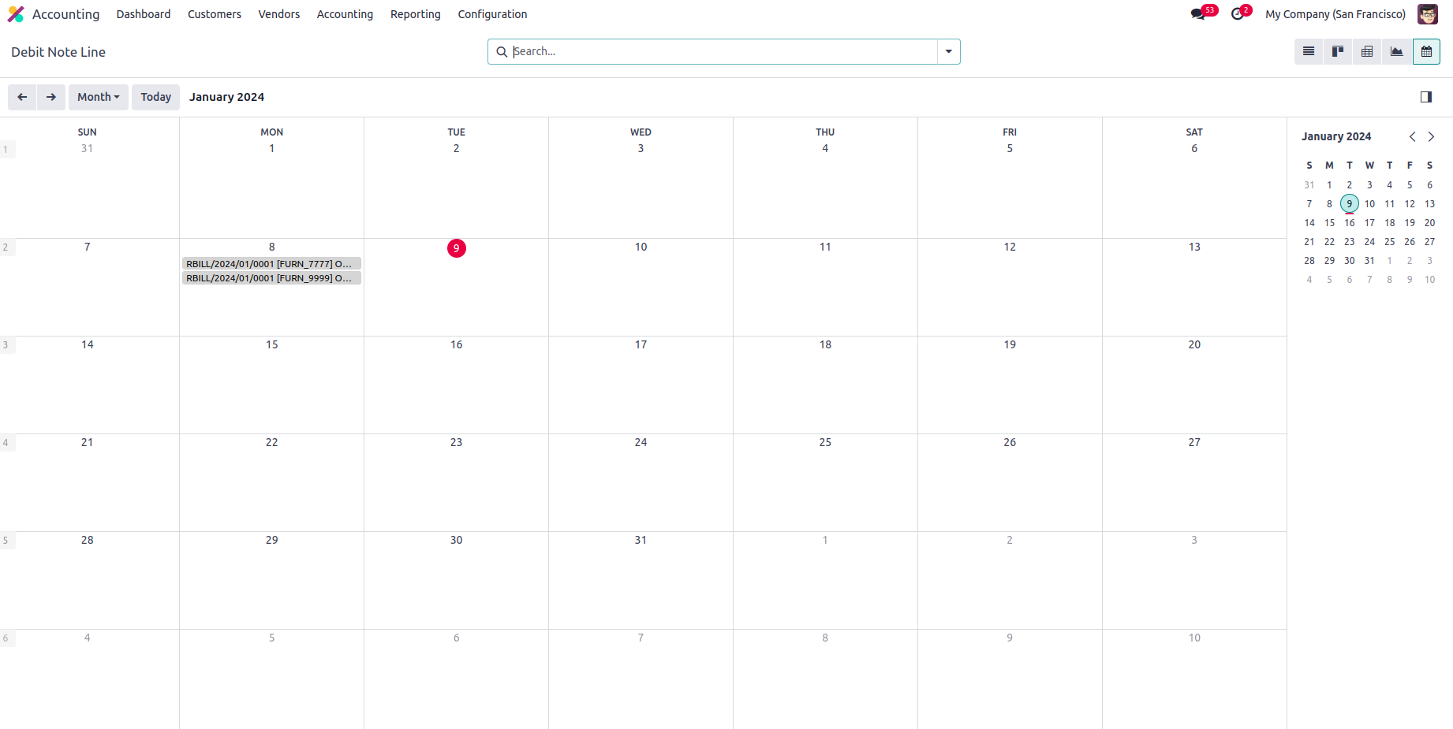1453x729 pixels.
Task: Open the Month scale dropdown
Action: coord(99,97)
